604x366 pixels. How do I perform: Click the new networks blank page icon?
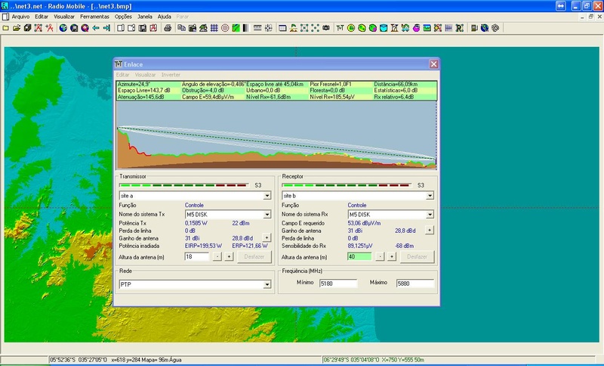(5, 28)
